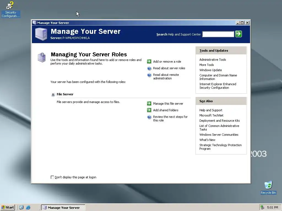Screen dimensions: 282x211
Task: Open More Tools link
Action: pos(207,65)
